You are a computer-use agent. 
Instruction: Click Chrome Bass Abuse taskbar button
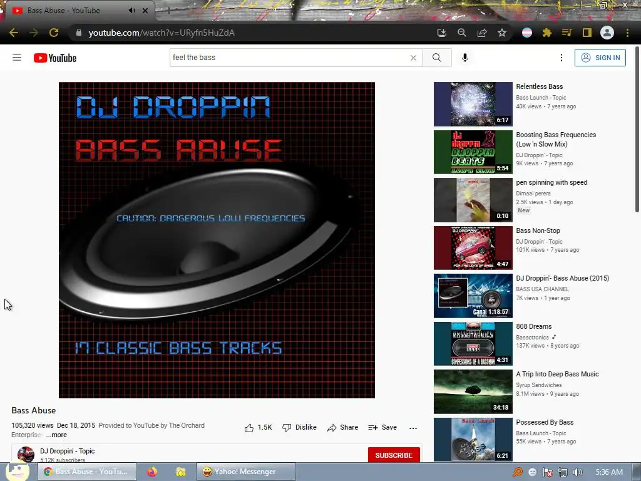pyautogui.click(x=87, y=472)
